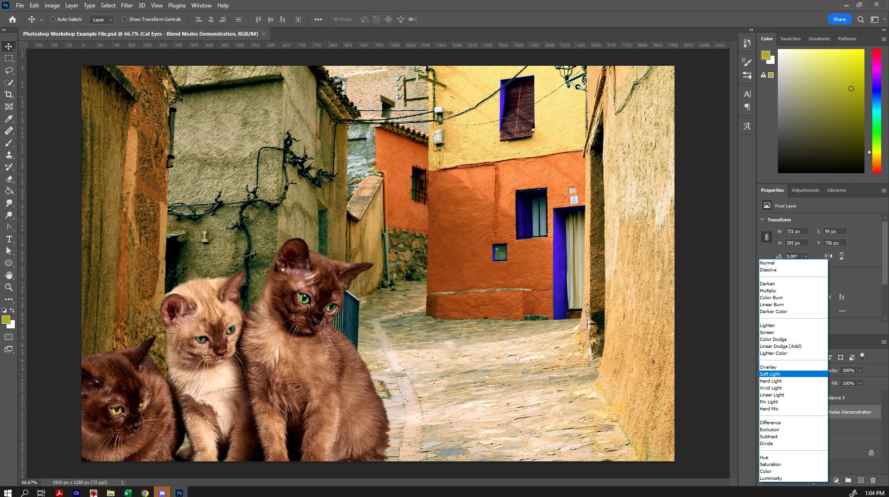Select the Brush tool
Image resolution: width=889 pixels, height=497 pixels.
coord(9,143)
